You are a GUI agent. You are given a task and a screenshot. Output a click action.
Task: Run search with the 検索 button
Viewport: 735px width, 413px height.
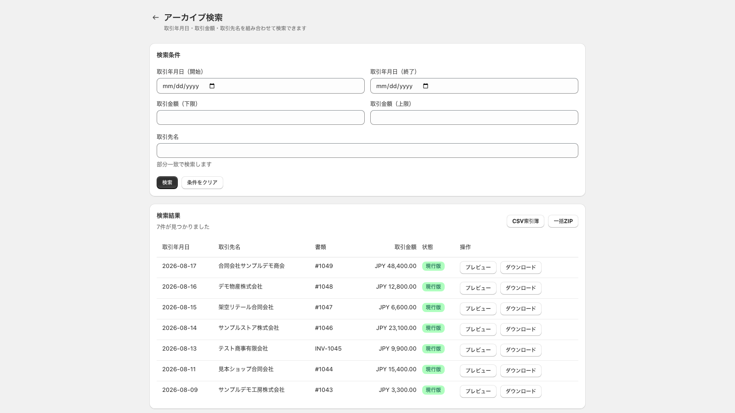pyautogui.click(x=167, y=183)
